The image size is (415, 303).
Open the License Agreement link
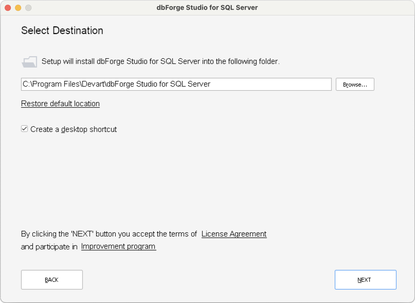click(x=234, y=234)
